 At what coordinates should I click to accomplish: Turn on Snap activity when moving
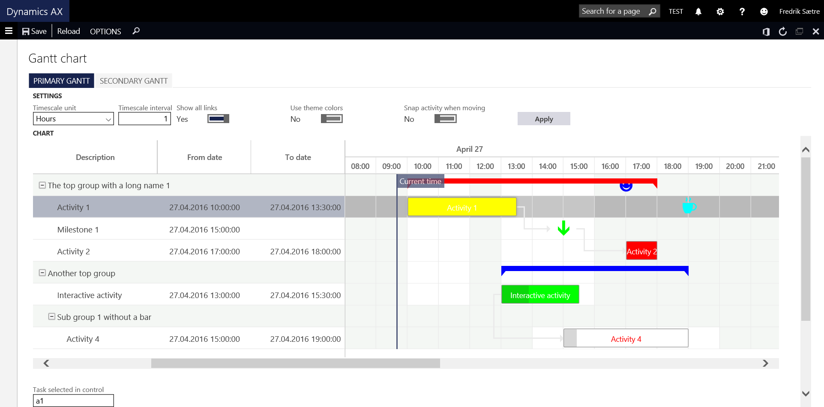(445, 119)
